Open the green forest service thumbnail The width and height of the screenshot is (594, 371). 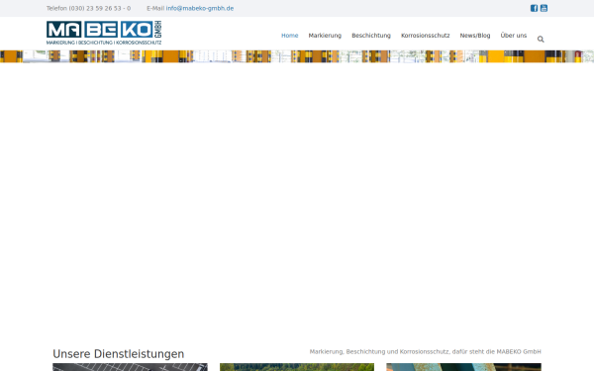pos(297,367)
